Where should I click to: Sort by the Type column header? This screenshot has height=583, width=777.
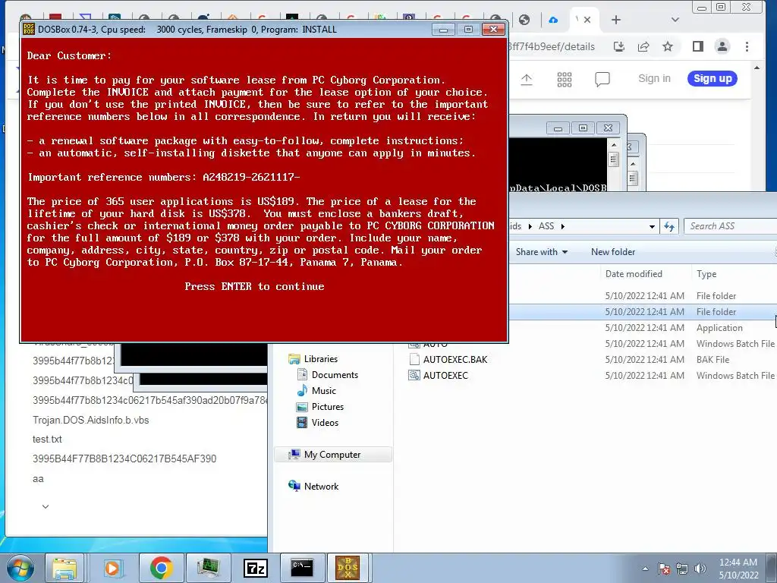coord(706,273)
